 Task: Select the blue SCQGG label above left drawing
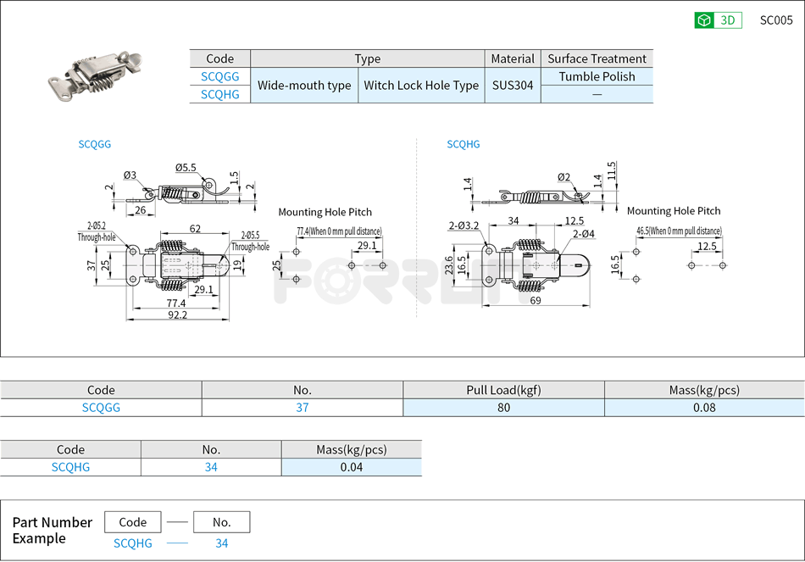pyautogui.click(x=95, y=144)
